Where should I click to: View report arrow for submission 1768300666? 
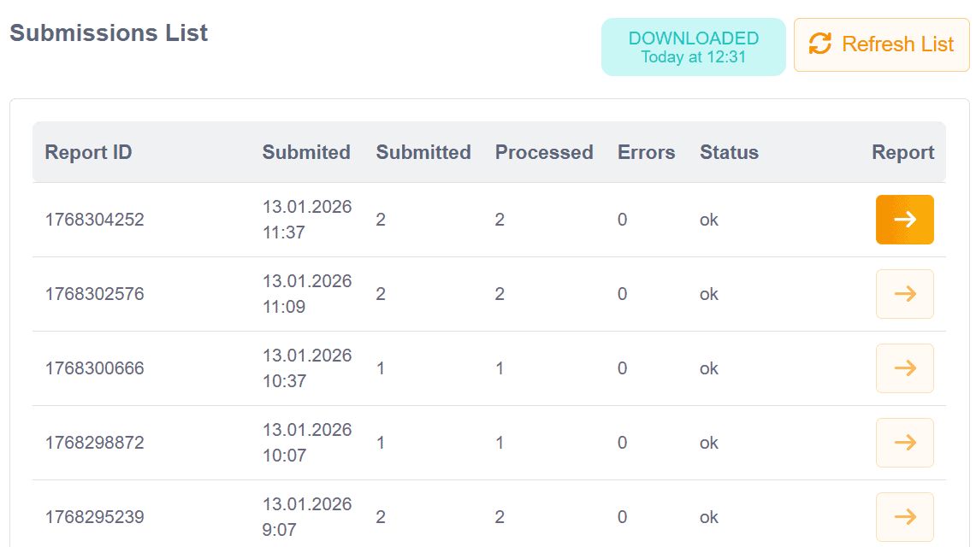[904, 368]
